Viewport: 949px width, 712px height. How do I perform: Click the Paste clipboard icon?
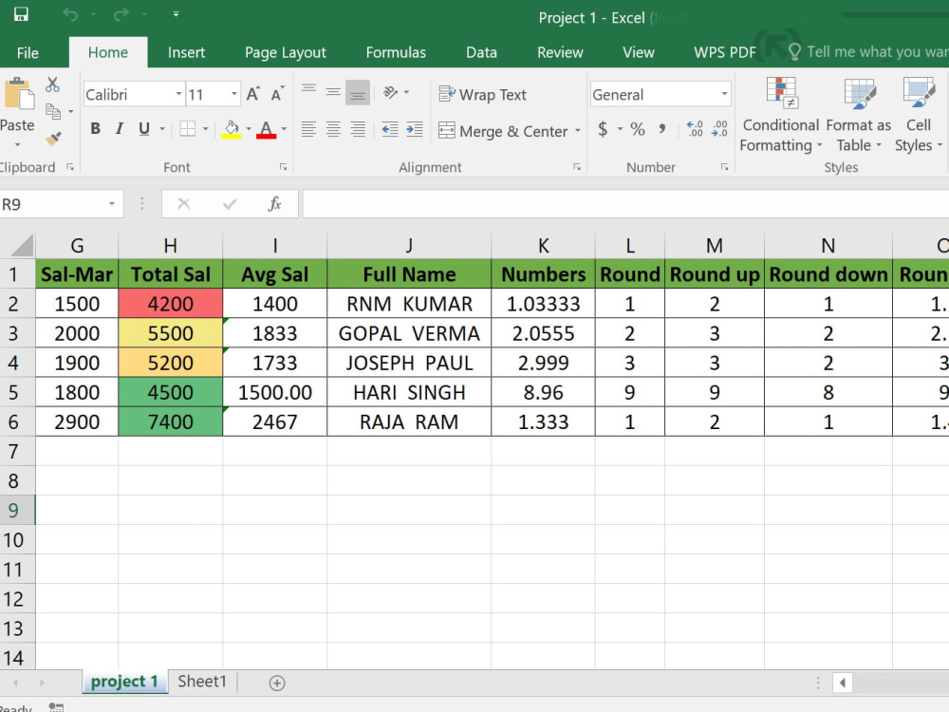(19, 94)
